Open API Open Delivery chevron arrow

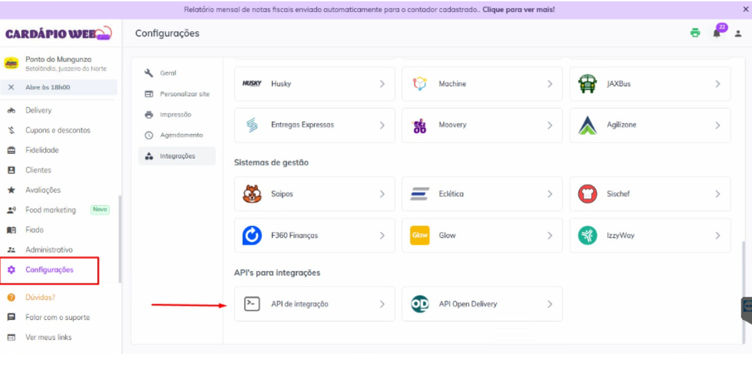pyautogui.click(x=550, y=304)
